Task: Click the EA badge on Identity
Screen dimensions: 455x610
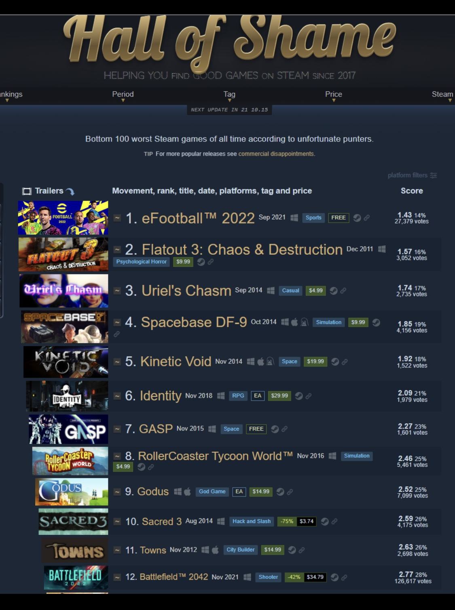Action: [258, 396]
